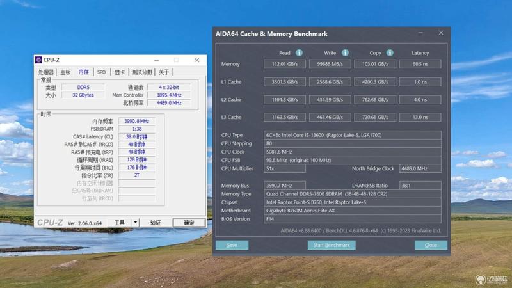Click the Memory Copy value 103.01 GB/s
Viewport: 512px width, 288px height.
[x=375, y=64]
